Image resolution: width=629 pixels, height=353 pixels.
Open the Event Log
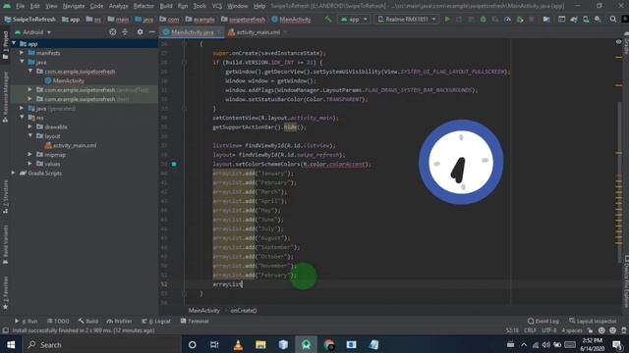tap(543, 321)
